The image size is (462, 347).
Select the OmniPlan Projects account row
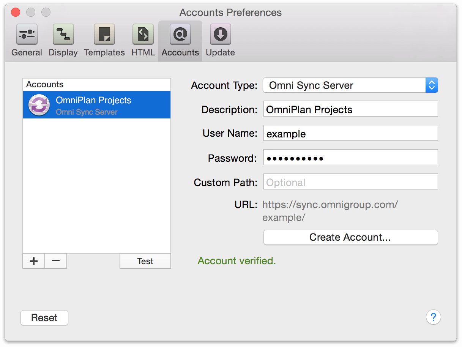click(97, 105)
